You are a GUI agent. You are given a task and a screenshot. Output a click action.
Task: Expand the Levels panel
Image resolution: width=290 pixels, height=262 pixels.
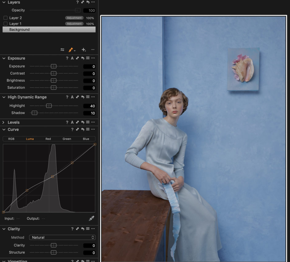tap(3, 123)
